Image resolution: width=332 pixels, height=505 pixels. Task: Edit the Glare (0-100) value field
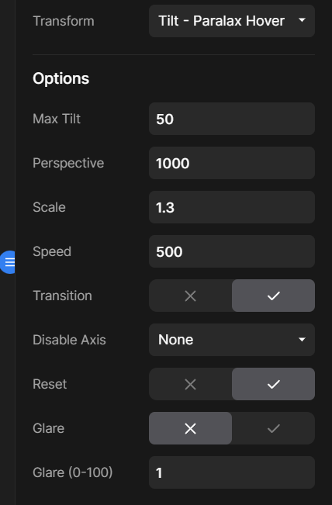(x=232, y=472)
